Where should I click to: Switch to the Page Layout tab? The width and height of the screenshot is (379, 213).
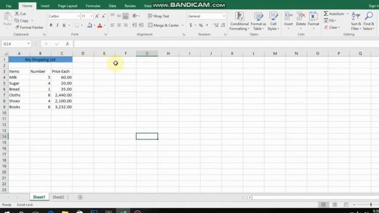[x=68, y=6]
